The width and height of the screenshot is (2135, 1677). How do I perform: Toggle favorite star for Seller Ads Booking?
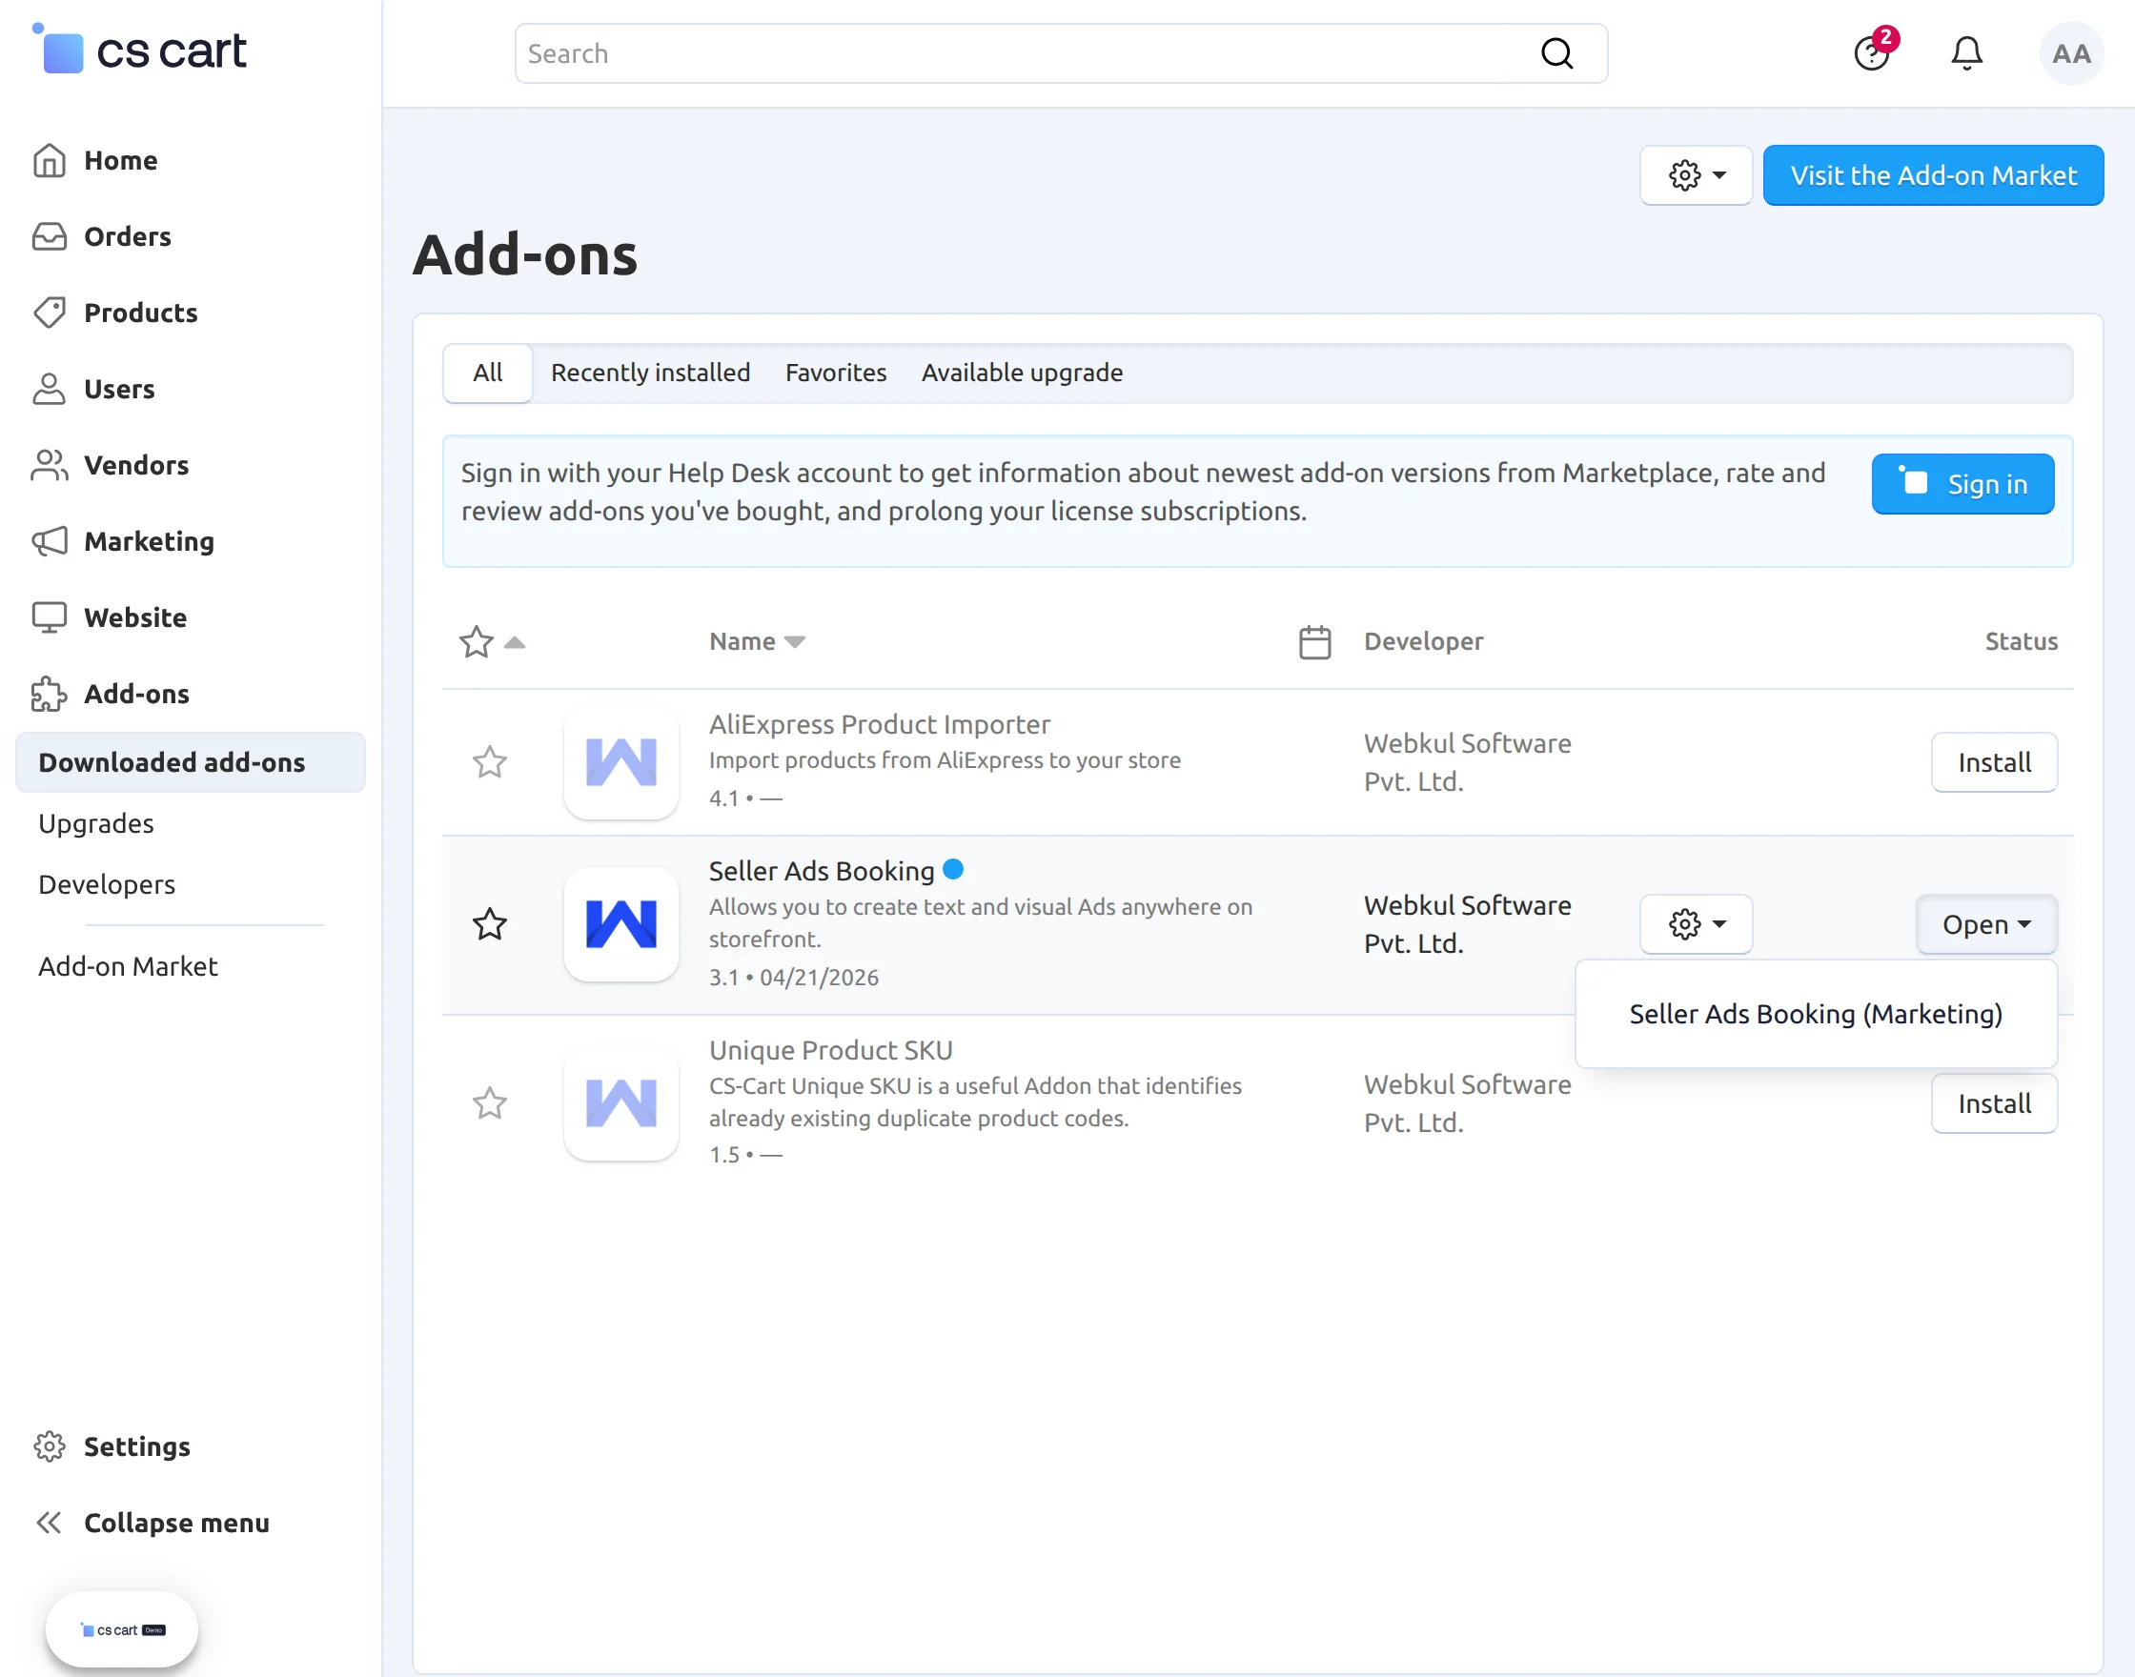(x=490, y=924)
